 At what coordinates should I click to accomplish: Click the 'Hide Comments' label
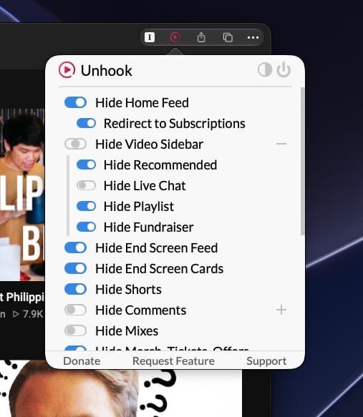(x=141, y=310)
